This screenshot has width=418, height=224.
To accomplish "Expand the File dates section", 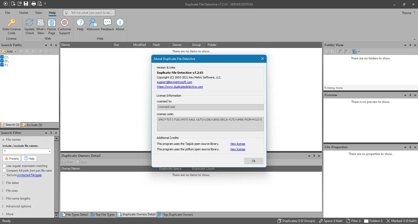I will tap(3, 183).
